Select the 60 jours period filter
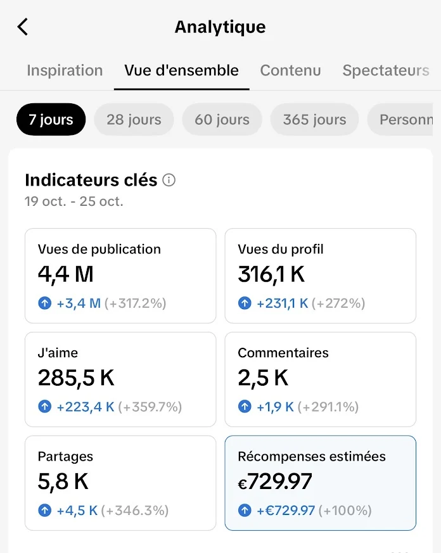Image resolution: width=441 pixels, height=553 pixels. pos(222,120)
